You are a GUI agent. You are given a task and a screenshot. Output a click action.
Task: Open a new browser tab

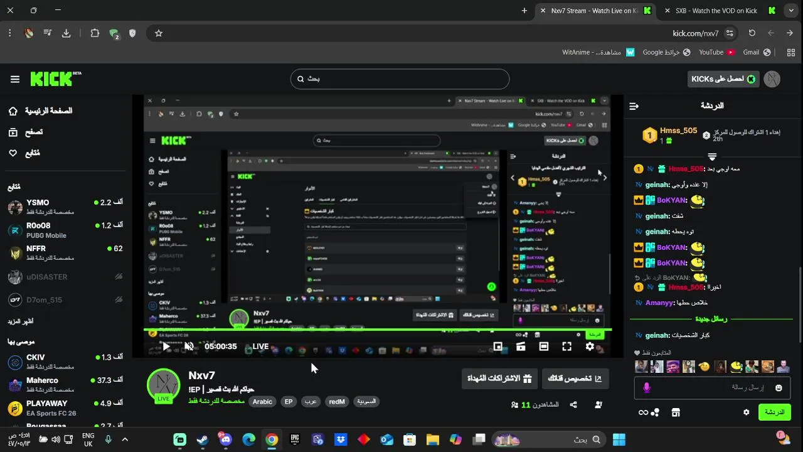[x=524, y=11]
